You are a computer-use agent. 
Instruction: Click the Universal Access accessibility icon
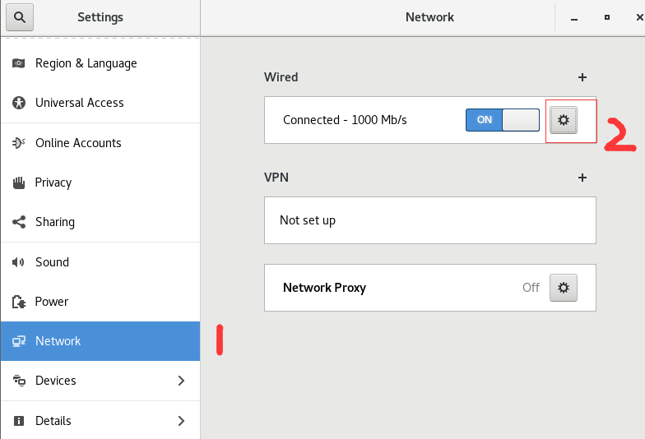coord(20,103)
